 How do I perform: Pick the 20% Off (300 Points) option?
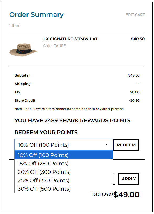click(64, 172)
